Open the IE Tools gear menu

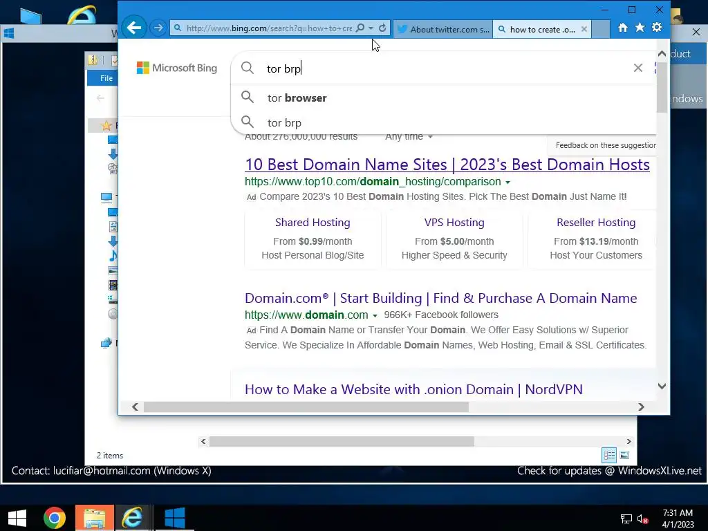(x=657, y=28)
